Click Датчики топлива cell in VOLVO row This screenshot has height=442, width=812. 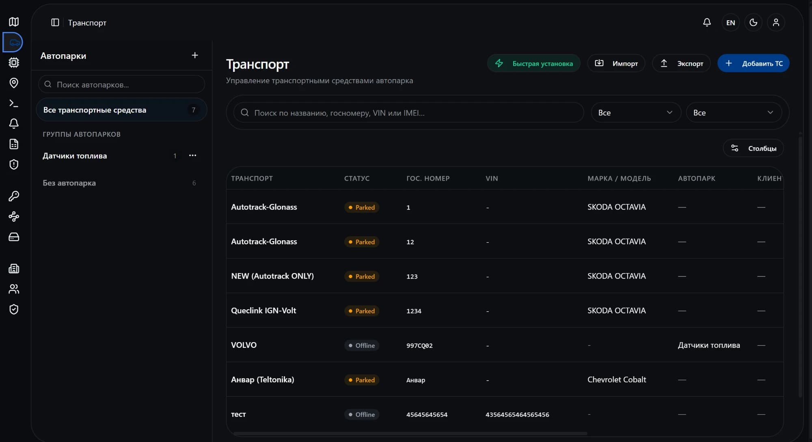709,345
